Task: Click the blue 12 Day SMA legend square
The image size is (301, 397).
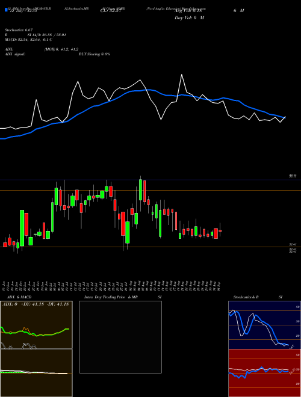Action: [6, 10]
